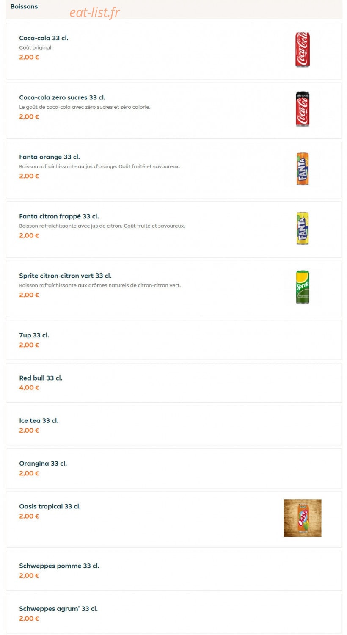
Task: Visit the eat-list.fr watermark link
Action: pyautogui.click(x=95, y=12)
